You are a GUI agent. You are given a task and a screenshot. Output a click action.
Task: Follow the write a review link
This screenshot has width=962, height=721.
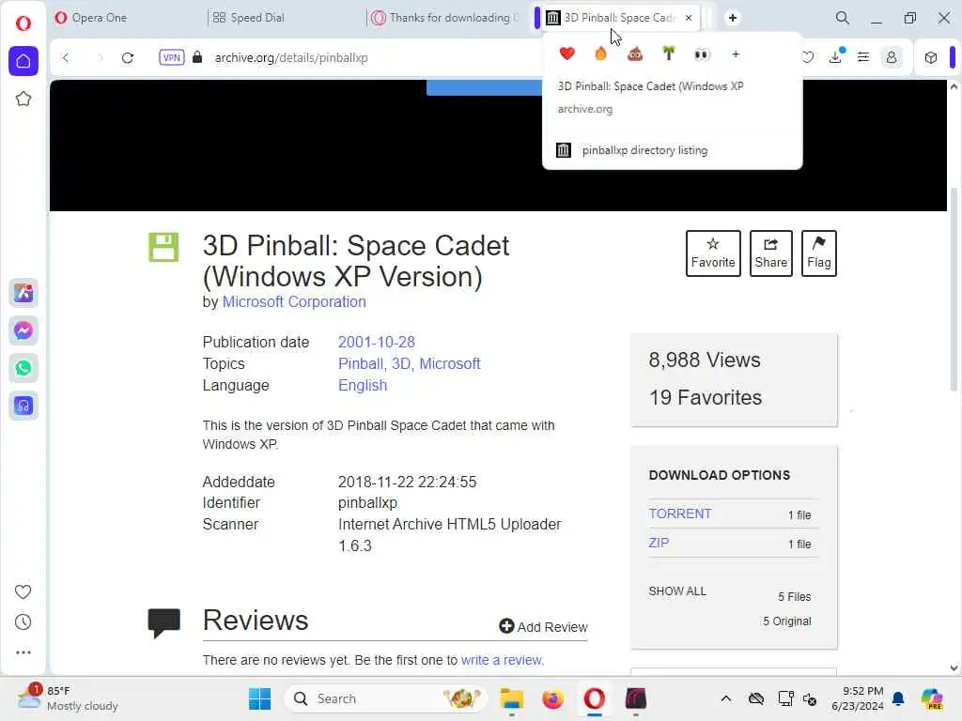[502, 660]
